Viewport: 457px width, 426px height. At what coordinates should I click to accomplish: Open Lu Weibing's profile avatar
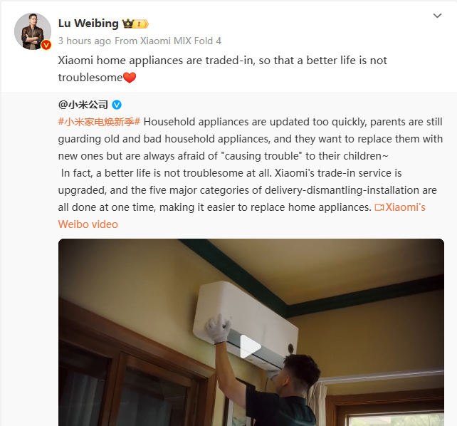(33, 31)
